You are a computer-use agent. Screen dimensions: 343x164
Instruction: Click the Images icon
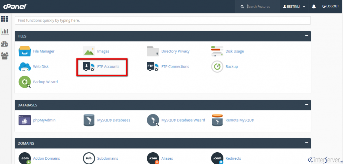pos(89,52)
